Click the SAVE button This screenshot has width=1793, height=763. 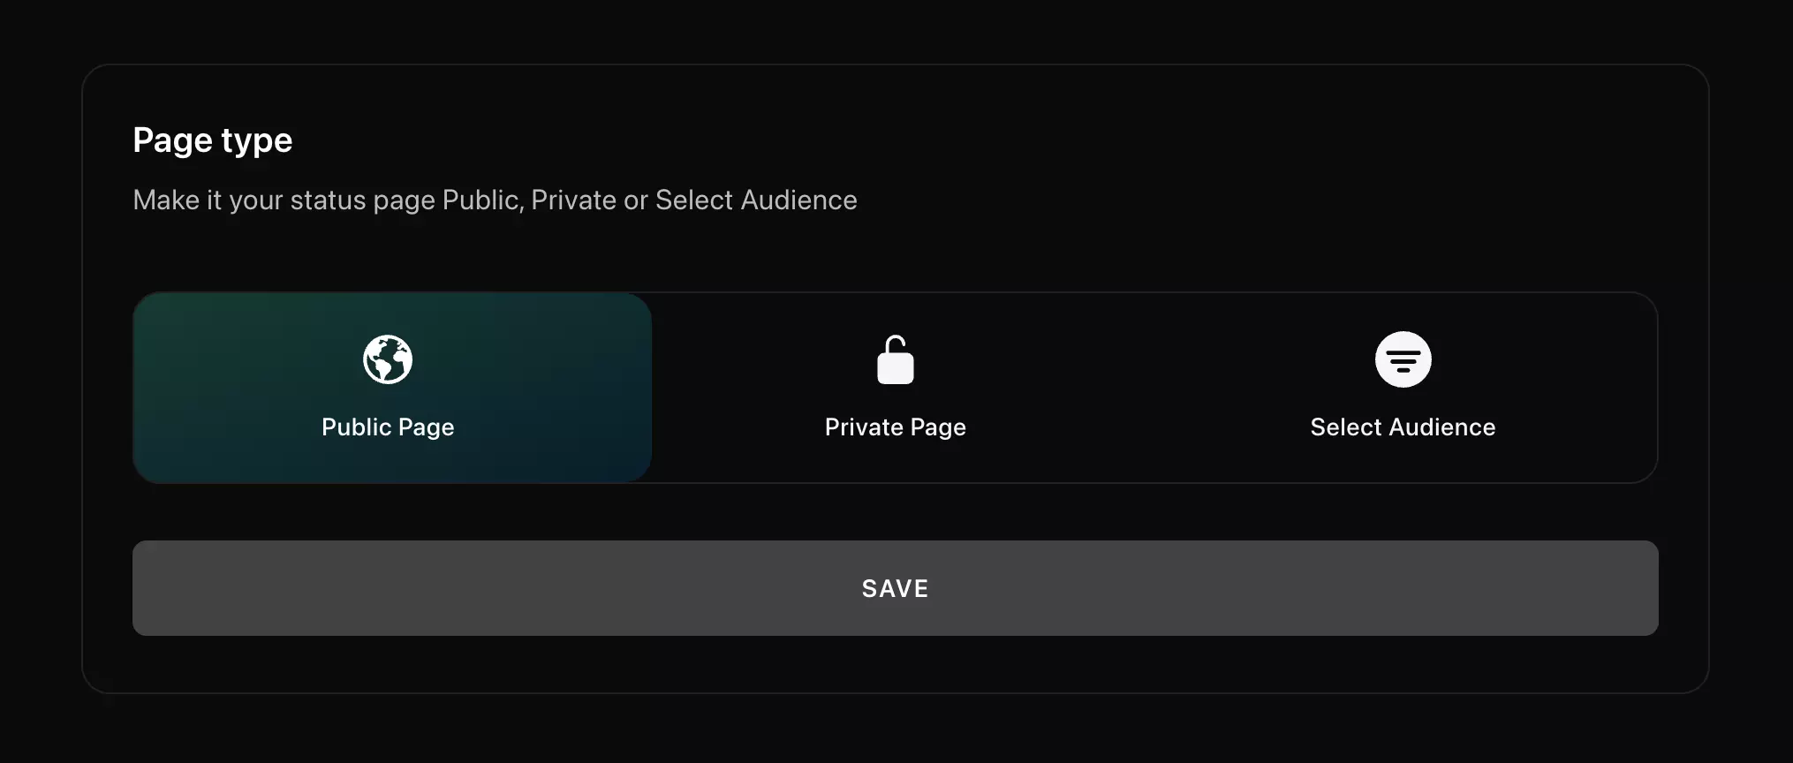click(x=895, y=588)
